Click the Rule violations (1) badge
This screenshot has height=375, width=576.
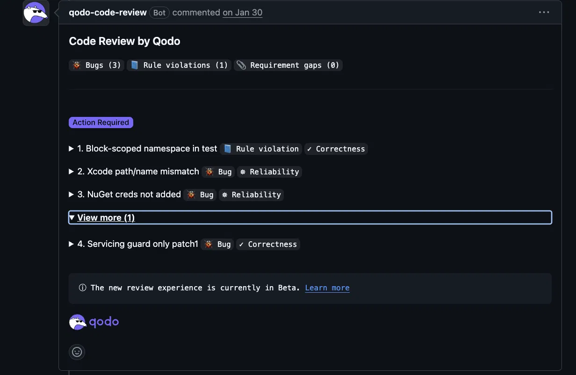click(179, 65)
